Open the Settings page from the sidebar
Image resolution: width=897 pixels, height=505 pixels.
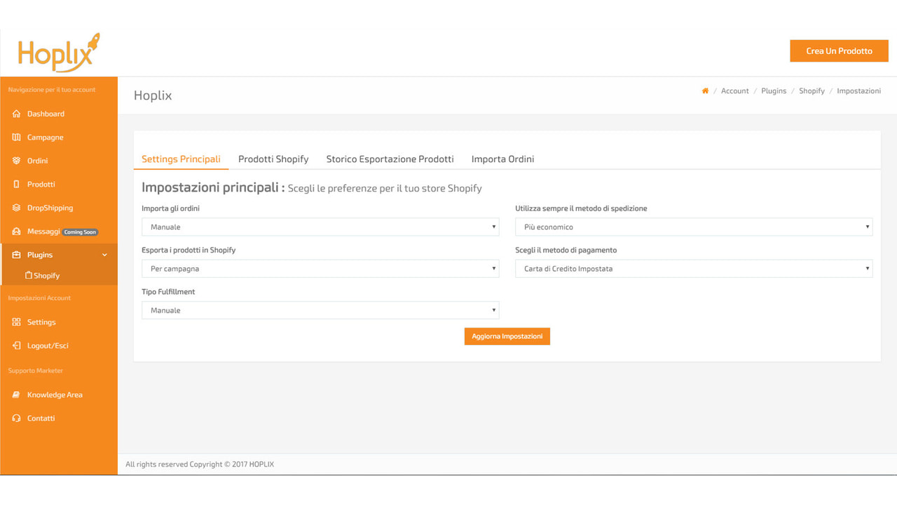pos(42,322)
